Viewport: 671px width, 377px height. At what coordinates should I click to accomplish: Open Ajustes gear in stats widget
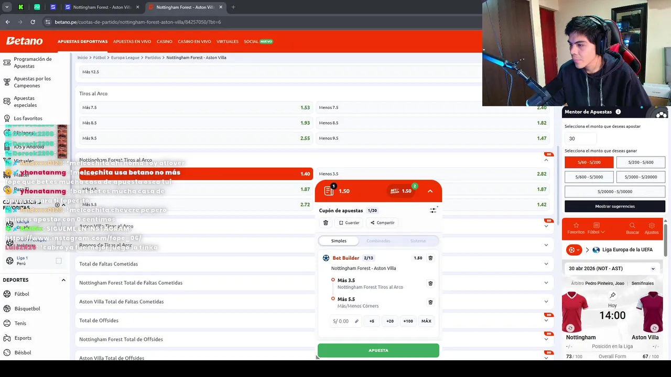pos(652,228)
